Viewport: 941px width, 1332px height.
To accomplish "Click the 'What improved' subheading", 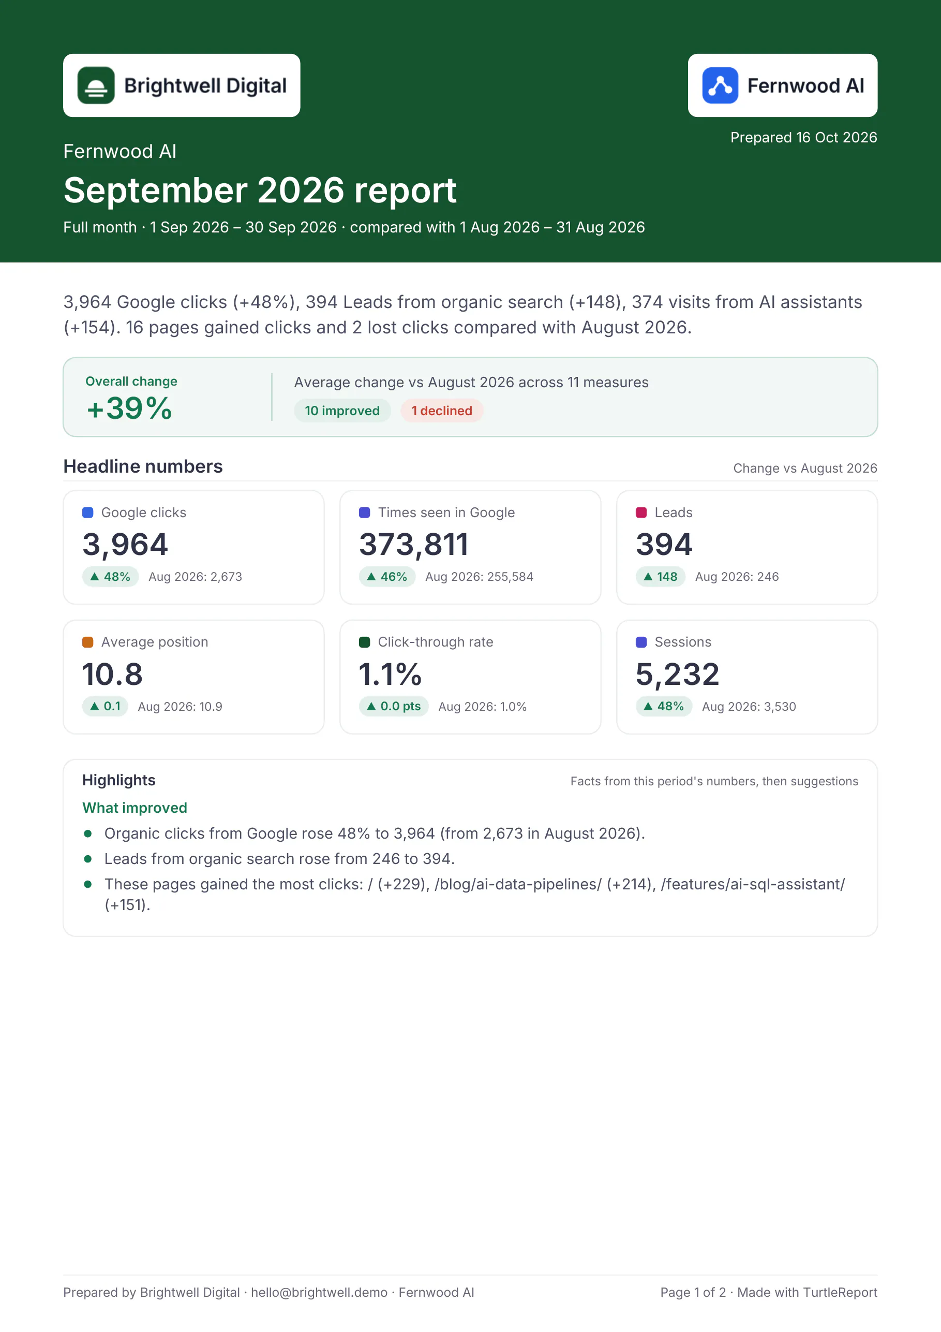I will pyautogui.click(x=135, y=808).
